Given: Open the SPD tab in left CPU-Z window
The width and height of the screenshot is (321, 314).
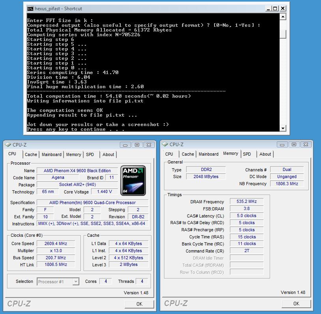Looking at the screenshot, I should 90,154.
